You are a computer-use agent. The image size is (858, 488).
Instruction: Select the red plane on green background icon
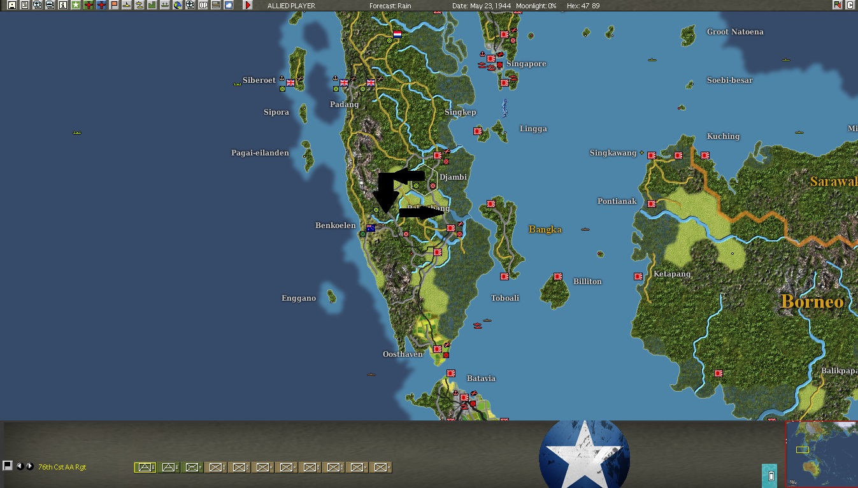89,5
